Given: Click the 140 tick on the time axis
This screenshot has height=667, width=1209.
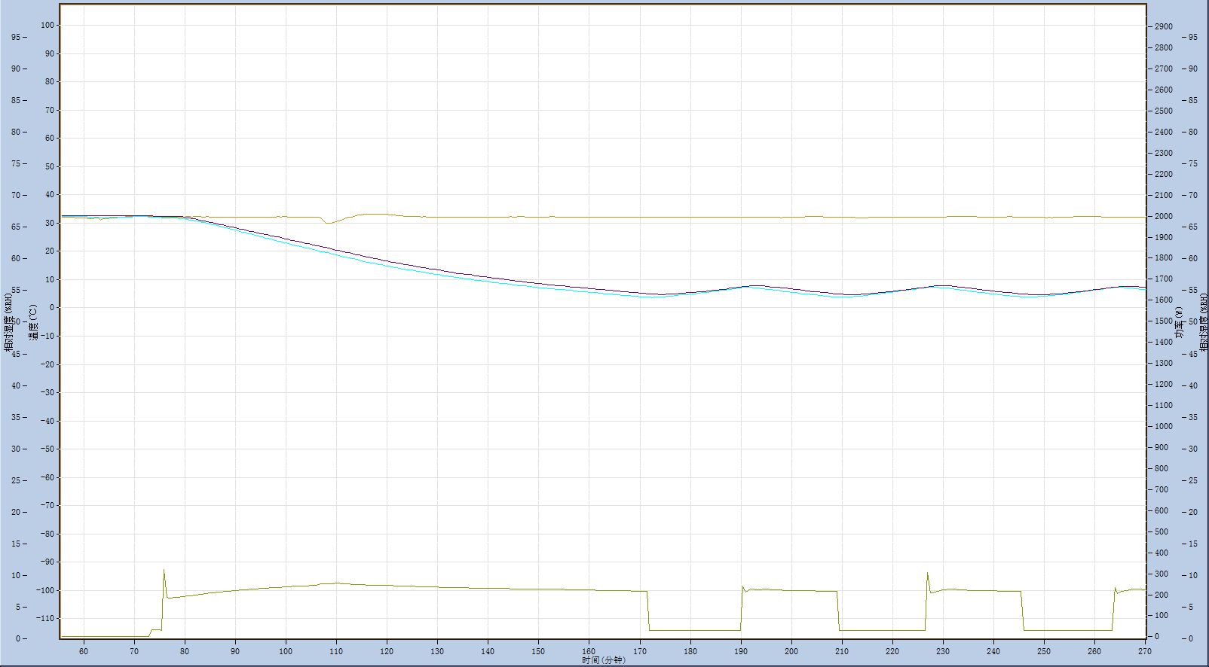Looking at the screenshot, I should click(x=488, y=651).
